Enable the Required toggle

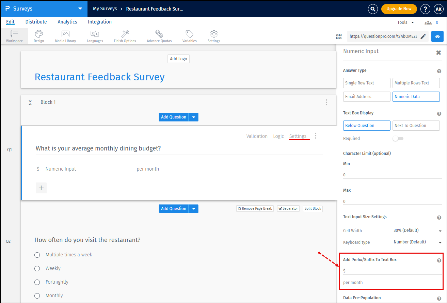pyautogui.click(x=398, y=138)
